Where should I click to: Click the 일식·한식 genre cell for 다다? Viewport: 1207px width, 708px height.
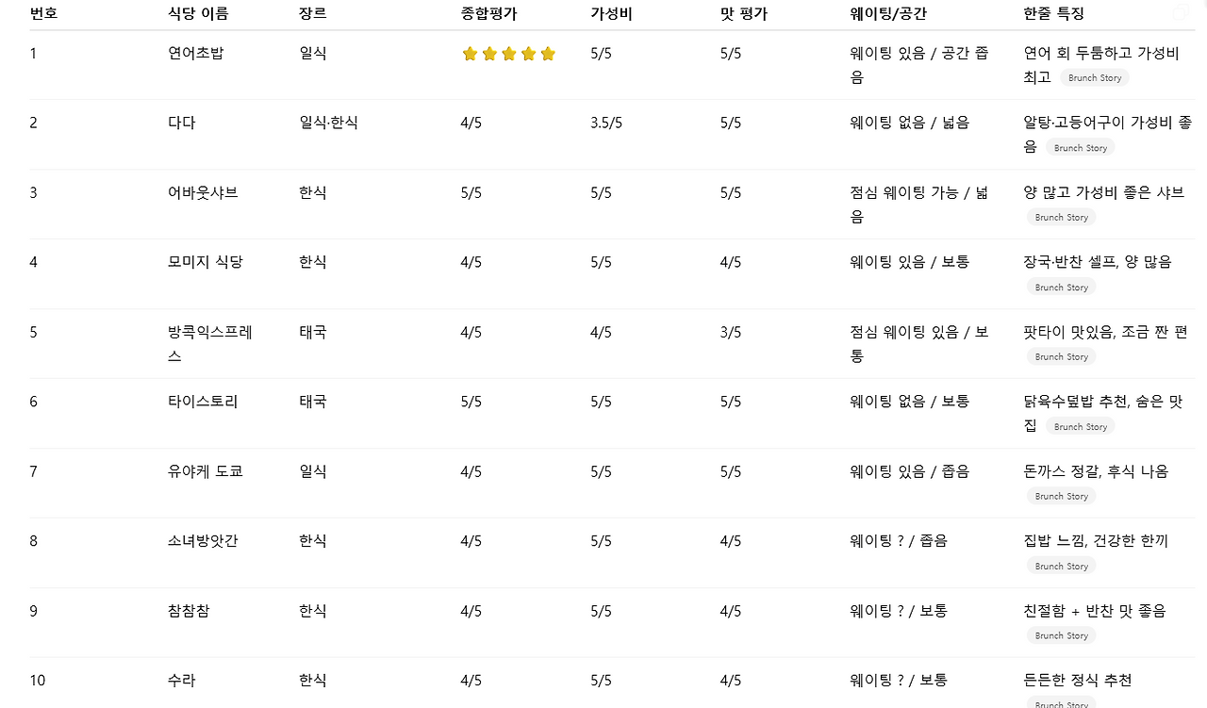click(328, 123)
